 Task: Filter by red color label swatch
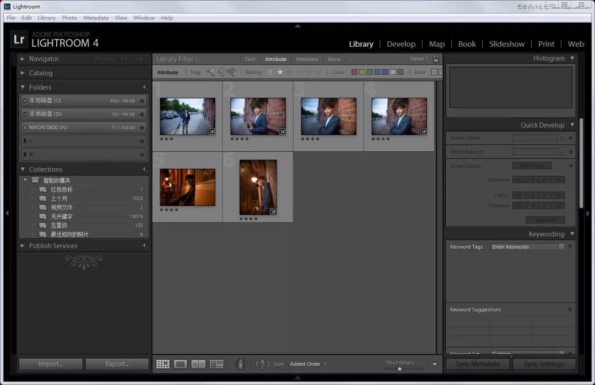click(x=354, y=72)
